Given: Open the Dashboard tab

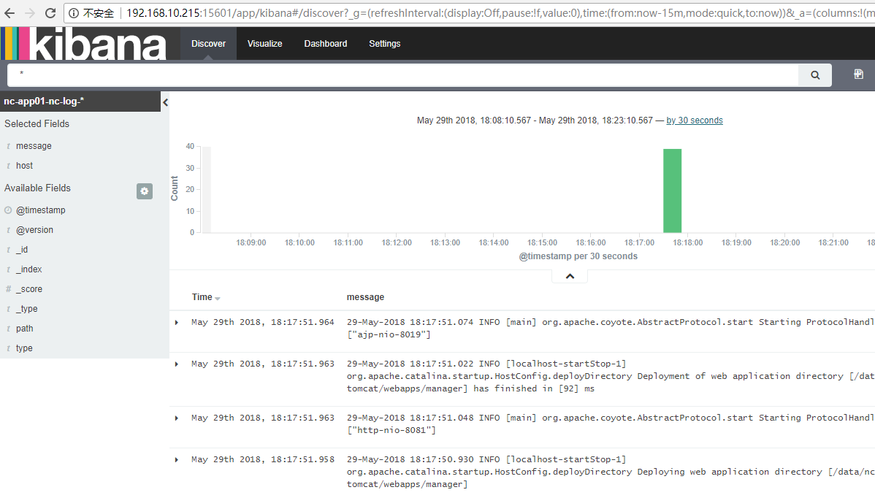Looking at the screenshot, I should coord(325,44).
